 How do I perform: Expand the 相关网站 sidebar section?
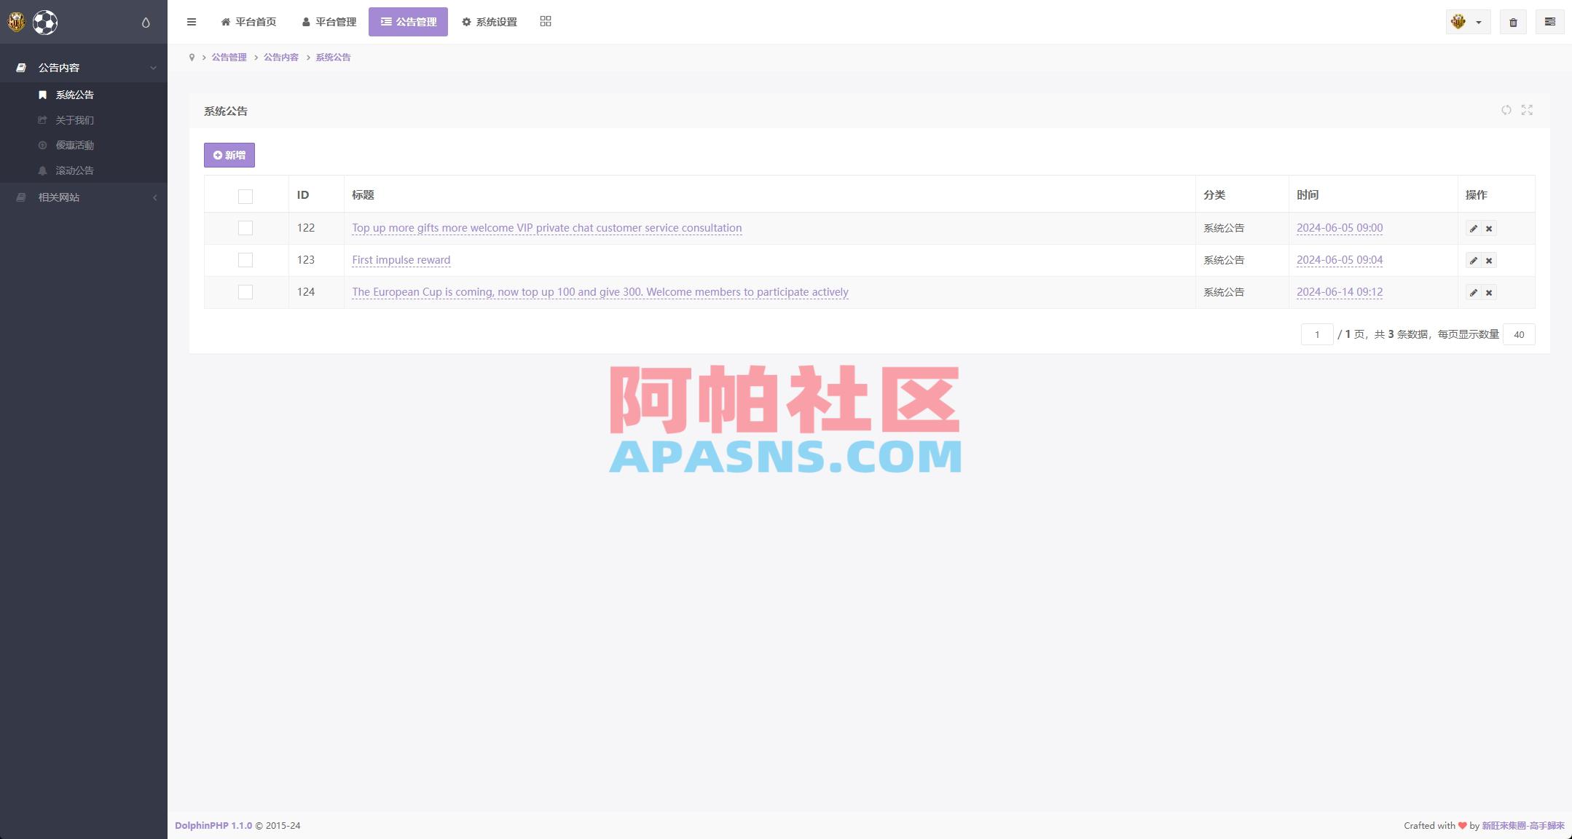pyautogui.click(x=84, y=197)
